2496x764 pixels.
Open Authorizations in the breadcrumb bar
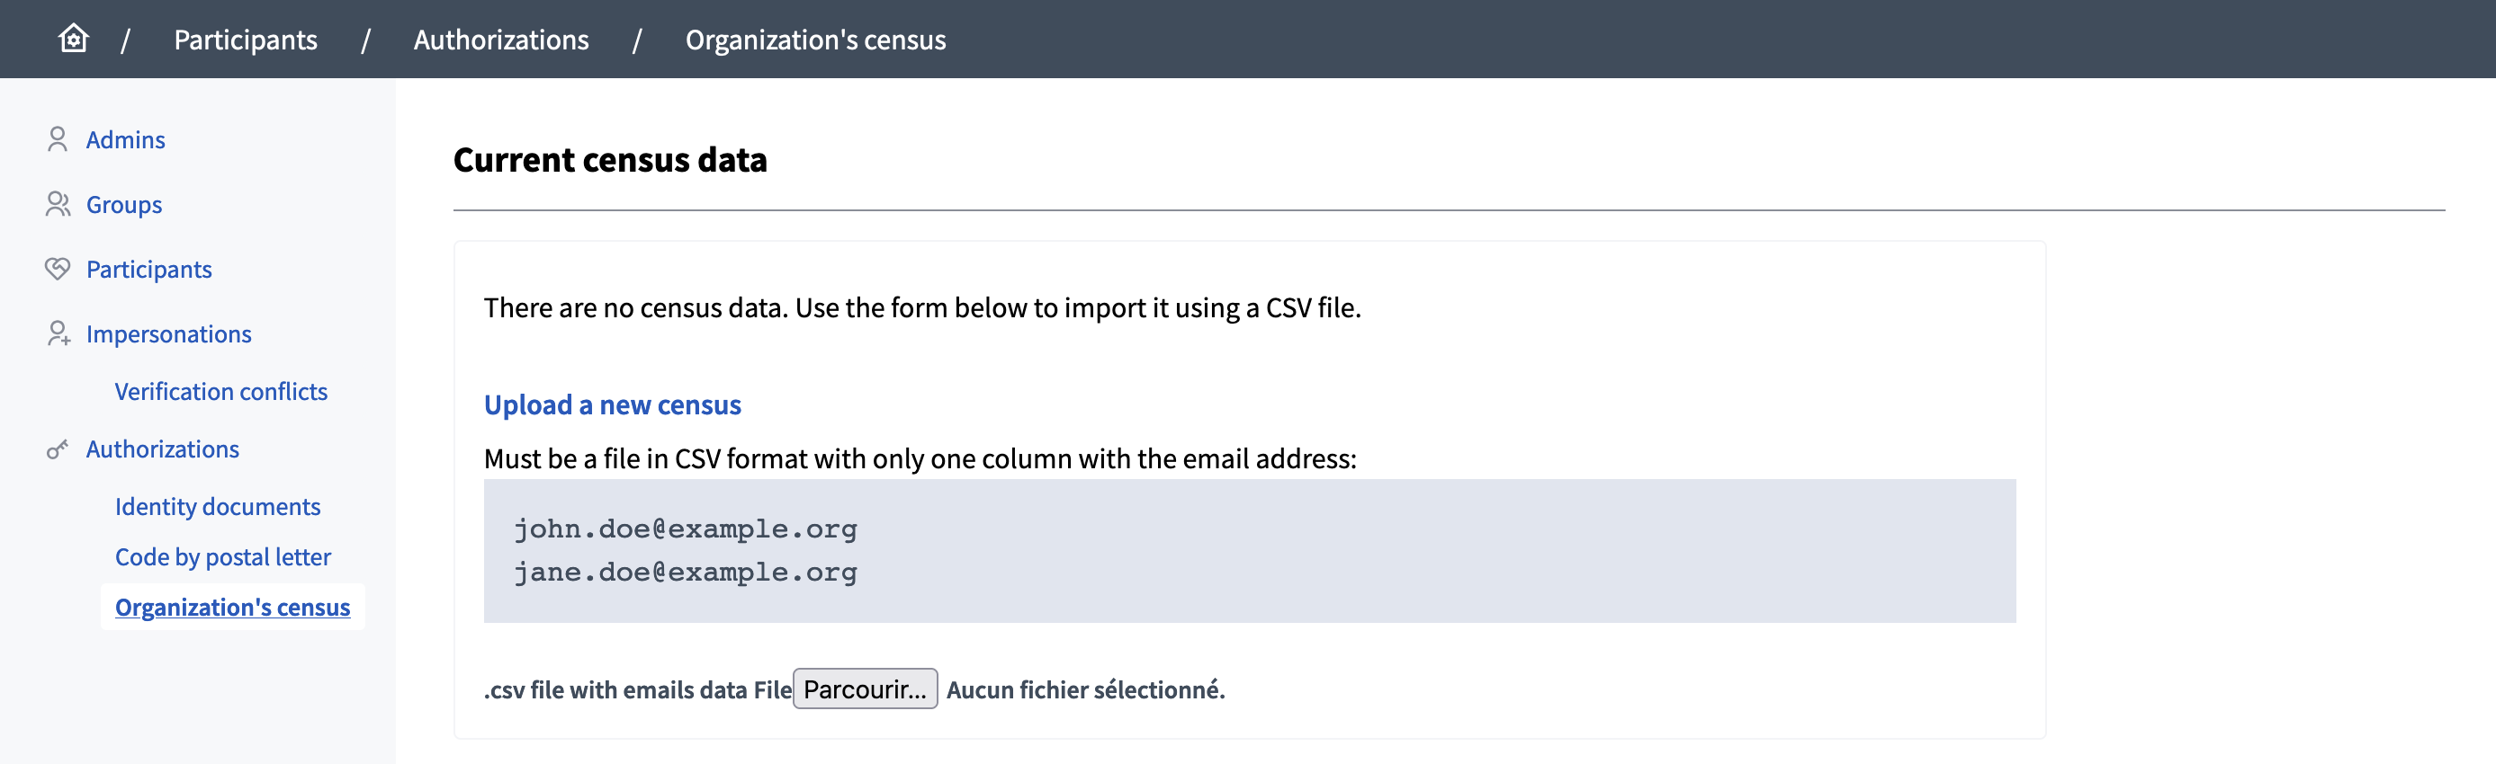(x=501, y=40)
